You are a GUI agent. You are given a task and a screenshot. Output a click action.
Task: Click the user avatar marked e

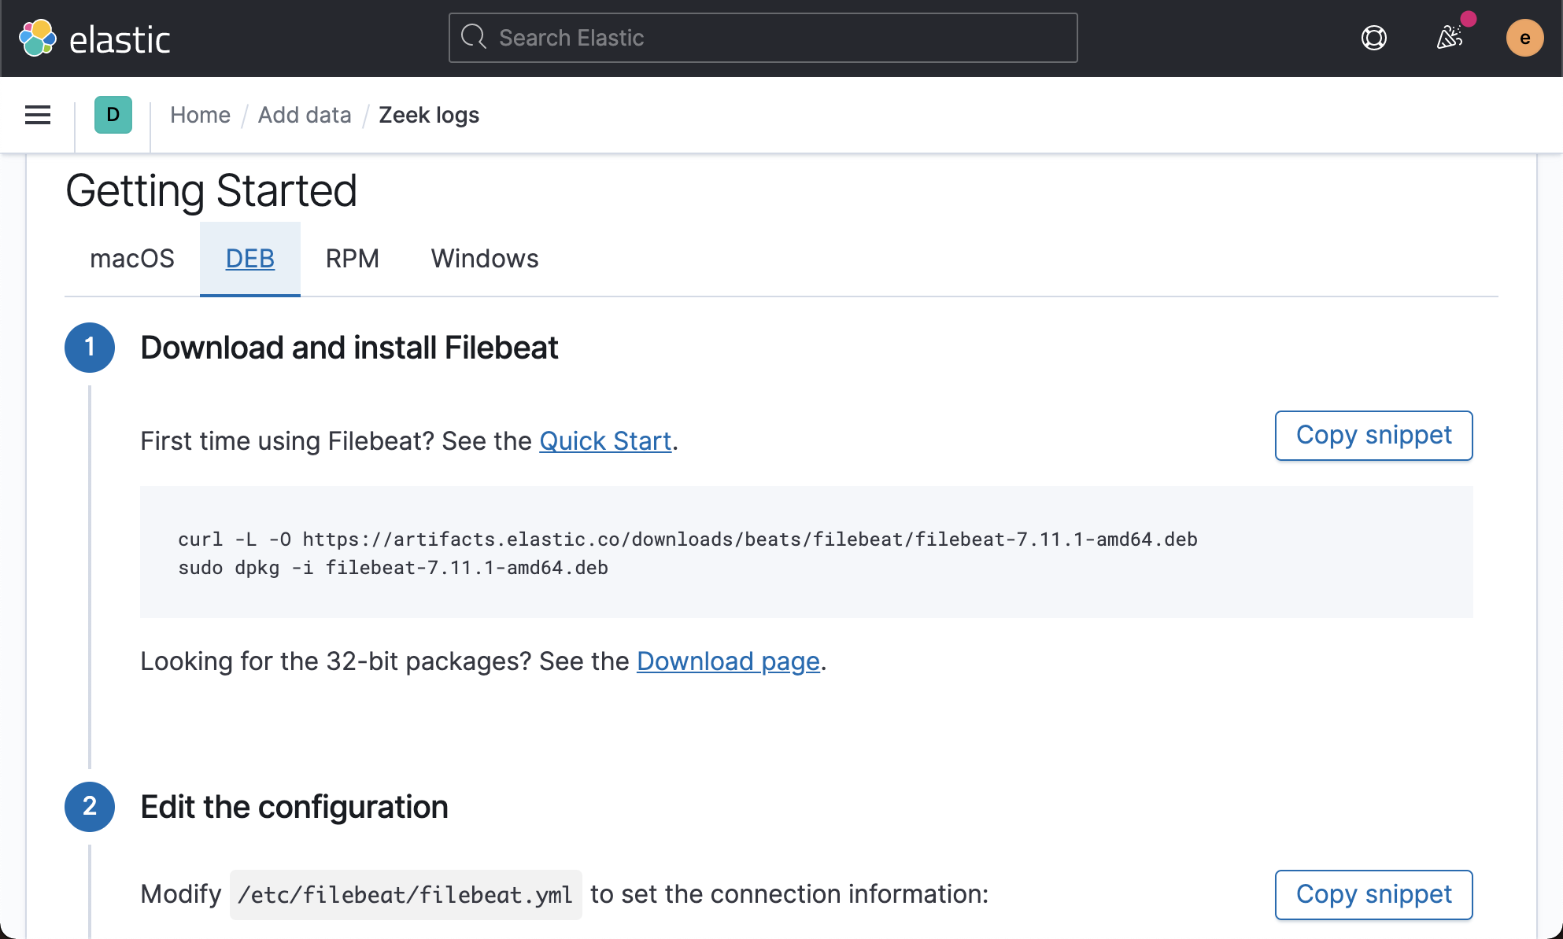tap(1525, 38)
